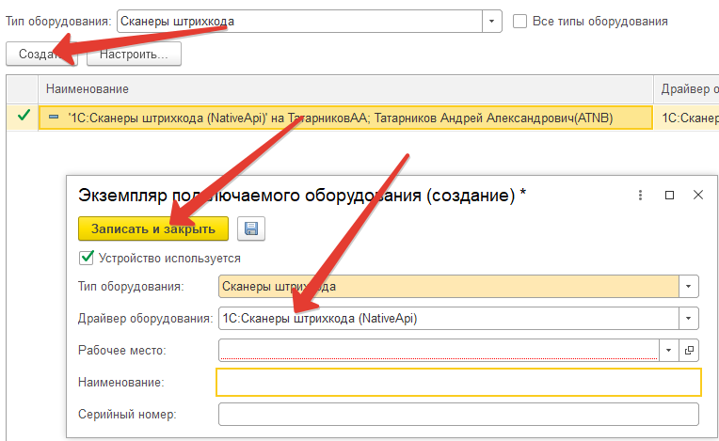Image resolution: width=719 pixels, height=441 pixels.
Task: Select the '1С:Сканеры штрихкода (NativeApi)' table row
Action: 345,118
